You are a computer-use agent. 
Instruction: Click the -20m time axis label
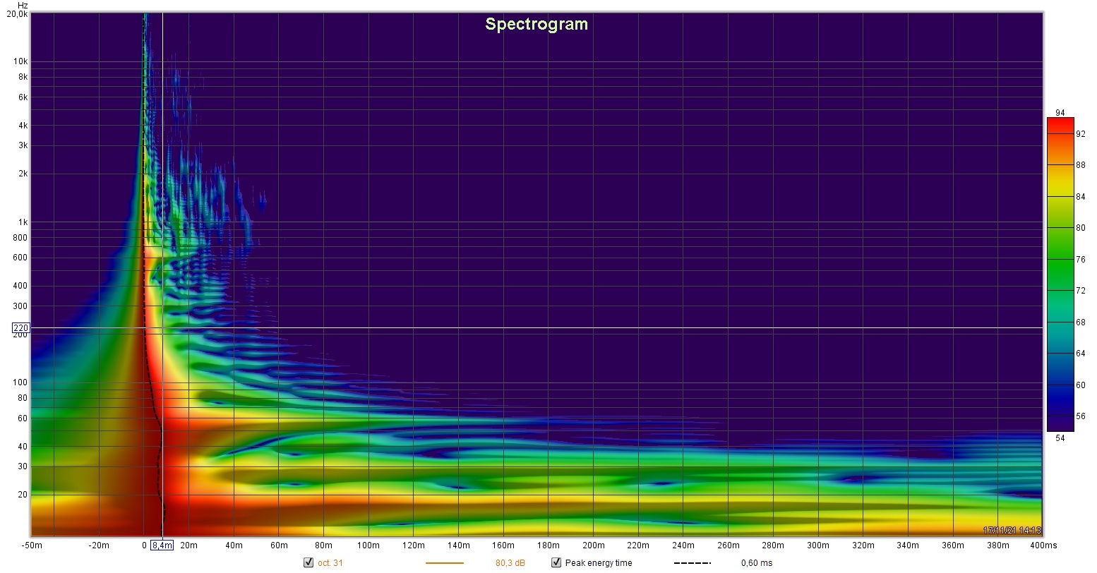(x=99, y=545)
